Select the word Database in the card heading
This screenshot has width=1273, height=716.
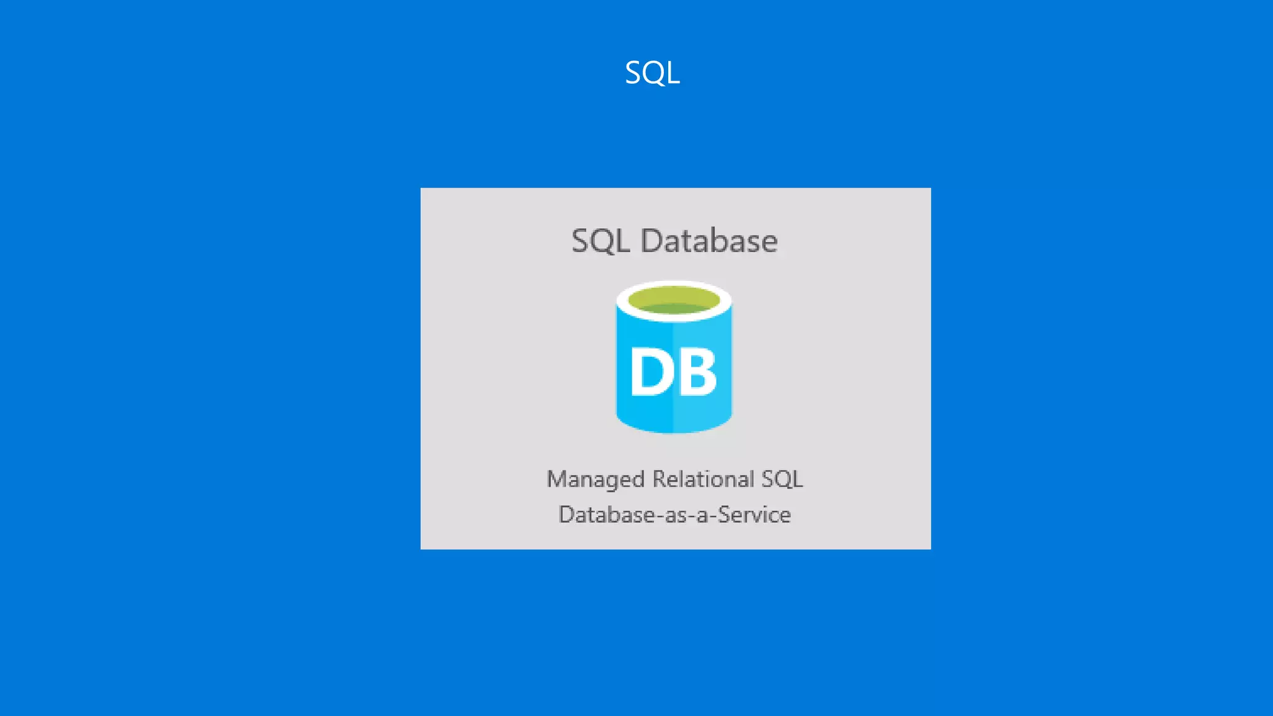pyautogui.click(x=709, y=241)
